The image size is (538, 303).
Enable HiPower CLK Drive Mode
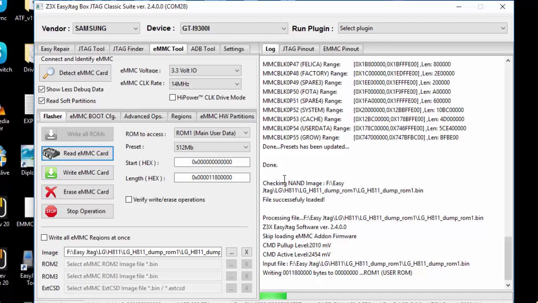[172, 97]
